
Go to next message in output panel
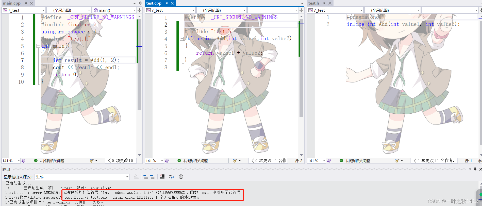point(152,177)
